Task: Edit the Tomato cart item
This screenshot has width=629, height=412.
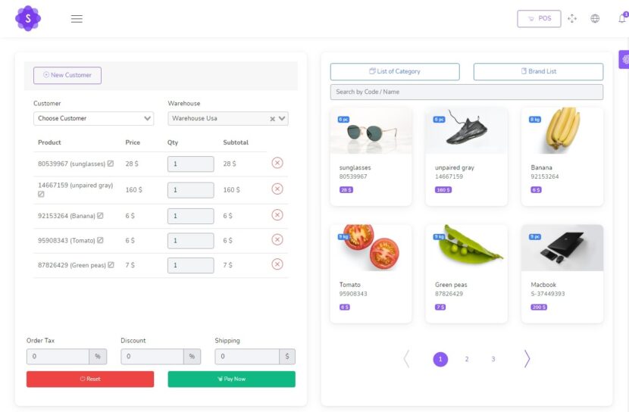Action: coord(100,240)
